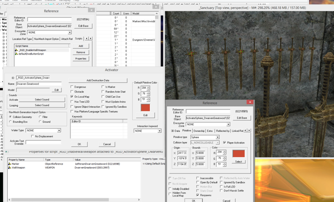Click Edit under Default Primitive Color

(145, 115)
